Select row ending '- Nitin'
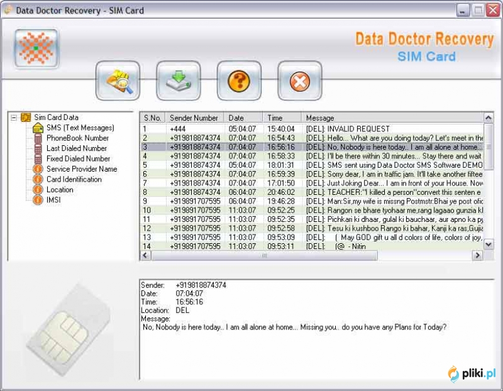This screenshot has width=503, height=391. [312, 246]
